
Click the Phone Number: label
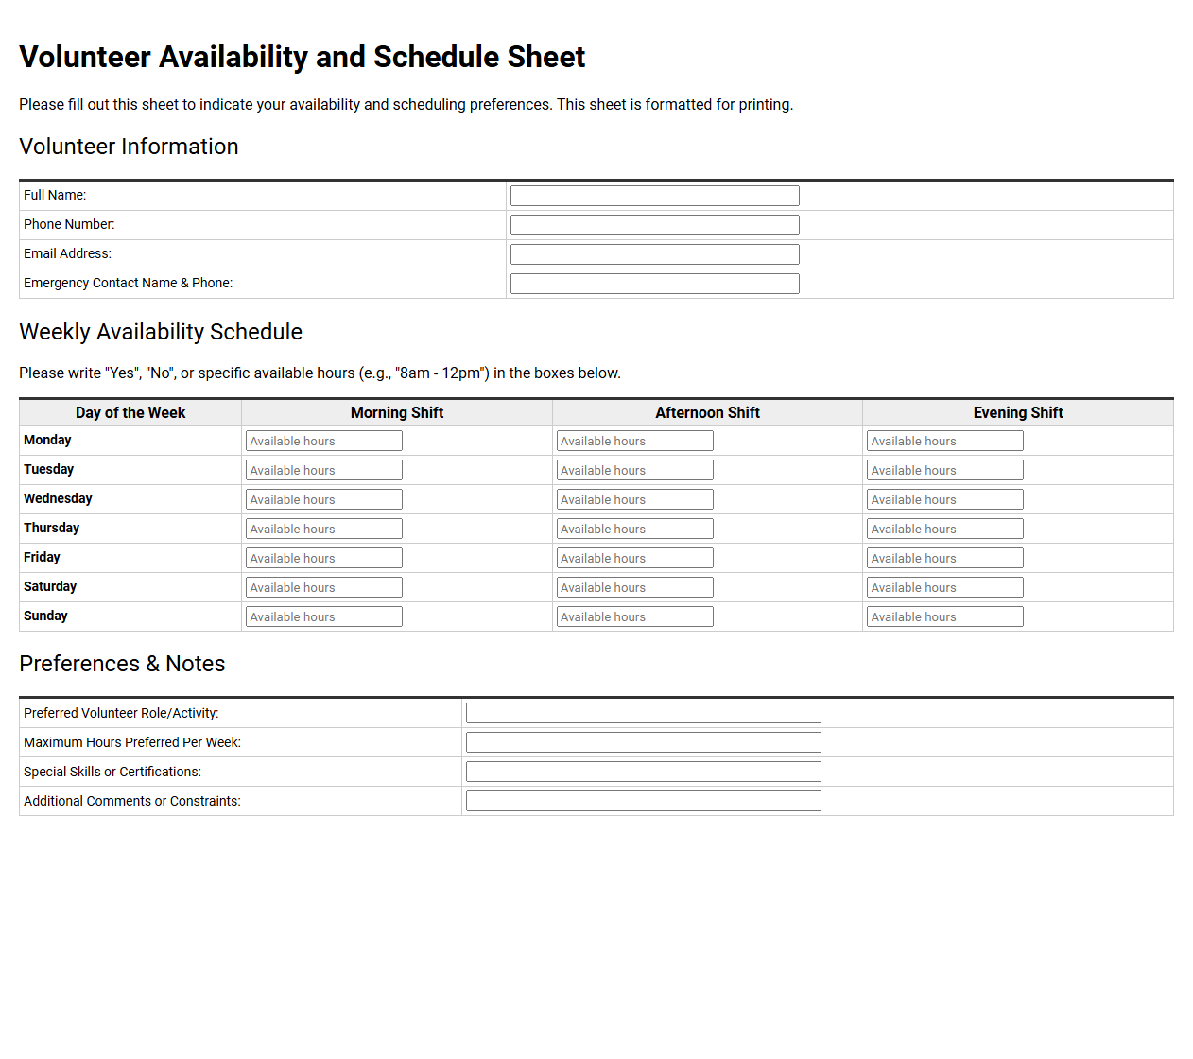(x=69, y=224)
